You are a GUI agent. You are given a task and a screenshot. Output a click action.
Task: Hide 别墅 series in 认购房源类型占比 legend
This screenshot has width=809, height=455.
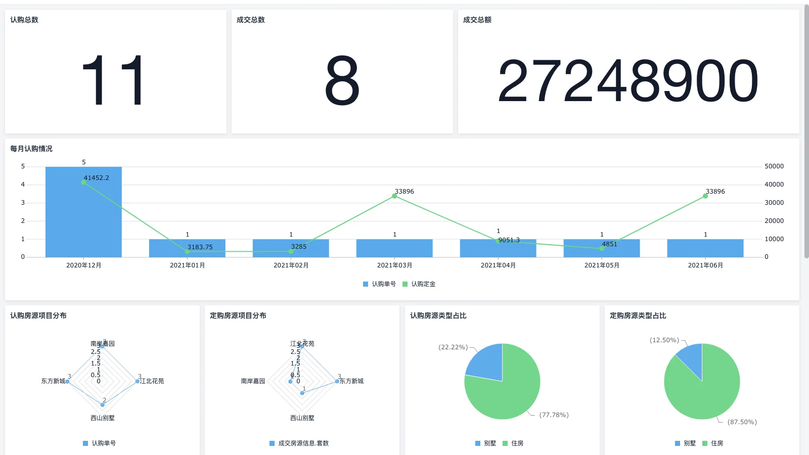[485, 443]
